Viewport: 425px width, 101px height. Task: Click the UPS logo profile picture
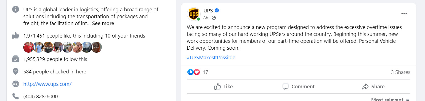point(193,14)
